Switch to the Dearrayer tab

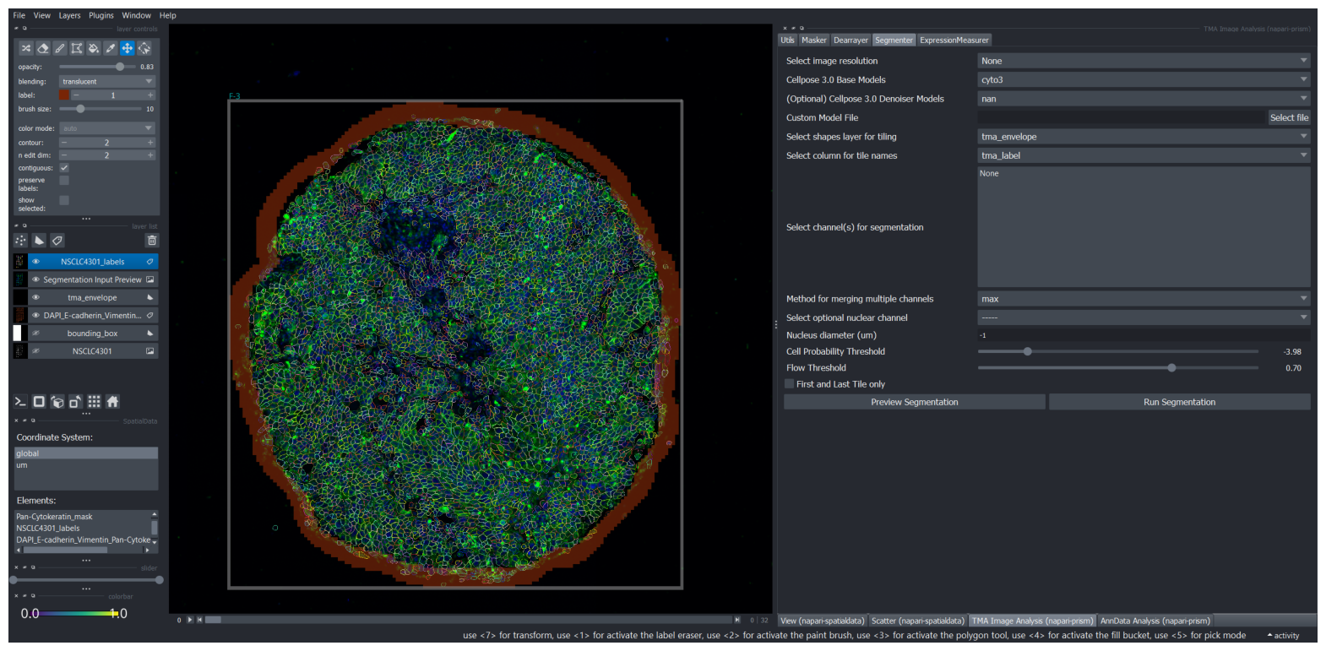(850, 40)
